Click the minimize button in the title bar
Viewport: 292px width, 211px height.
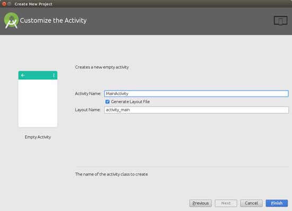10,4
